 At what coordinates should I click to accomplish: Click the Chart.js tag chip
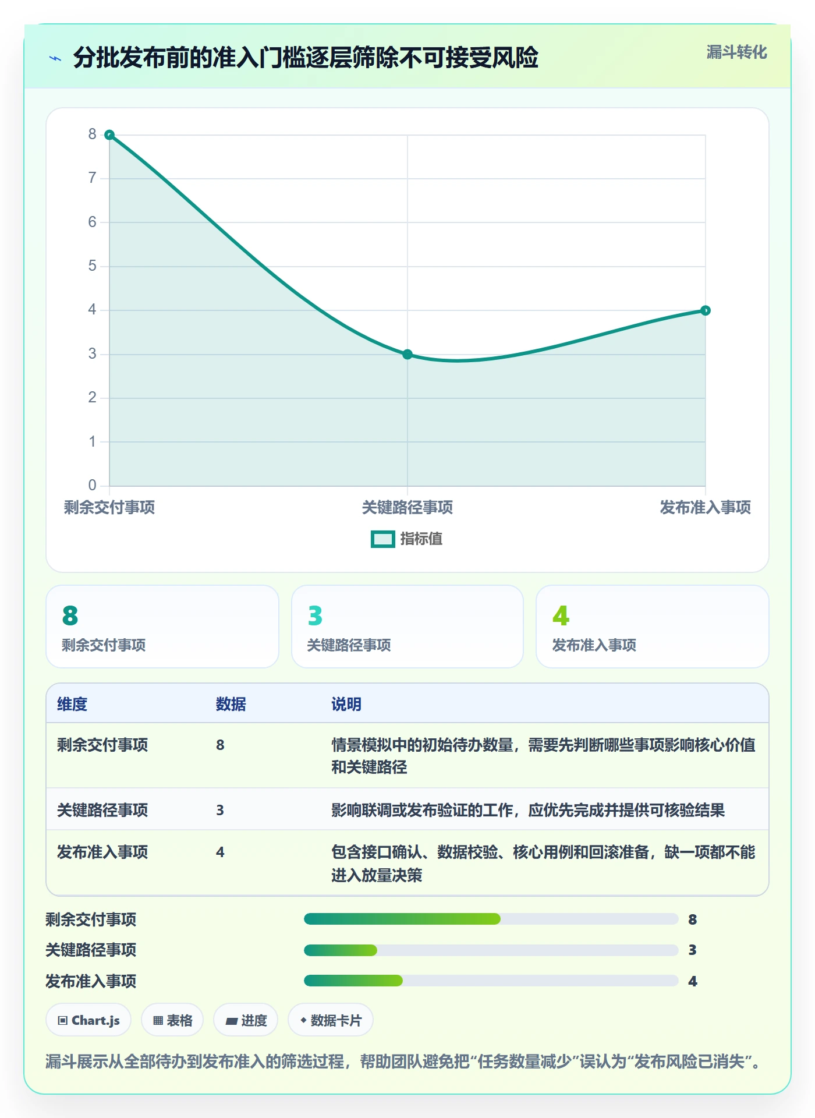88,1020
